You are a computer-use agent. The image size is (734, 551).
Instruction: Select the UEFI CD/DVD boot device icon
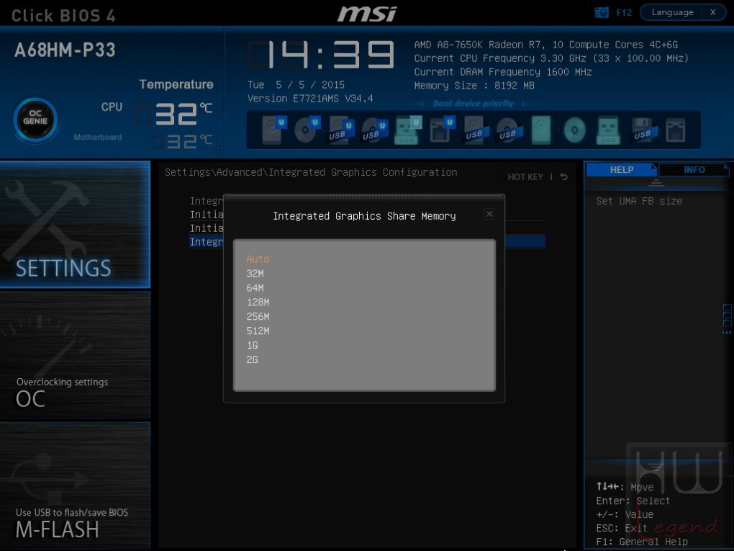[x=307, y=130]
